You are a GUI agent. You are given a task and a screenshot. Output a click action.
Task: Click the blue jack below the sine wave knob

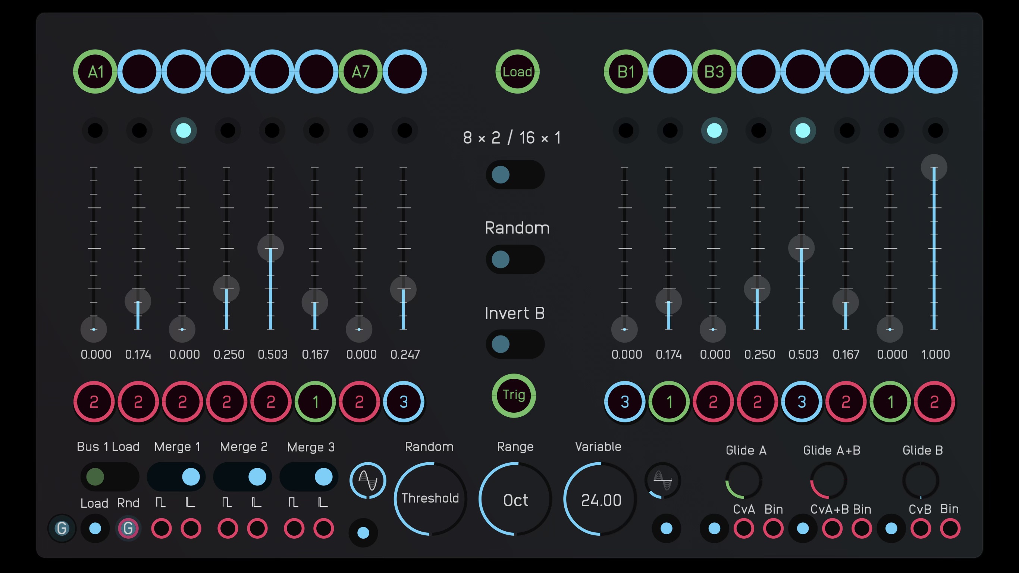pos(363,533)
